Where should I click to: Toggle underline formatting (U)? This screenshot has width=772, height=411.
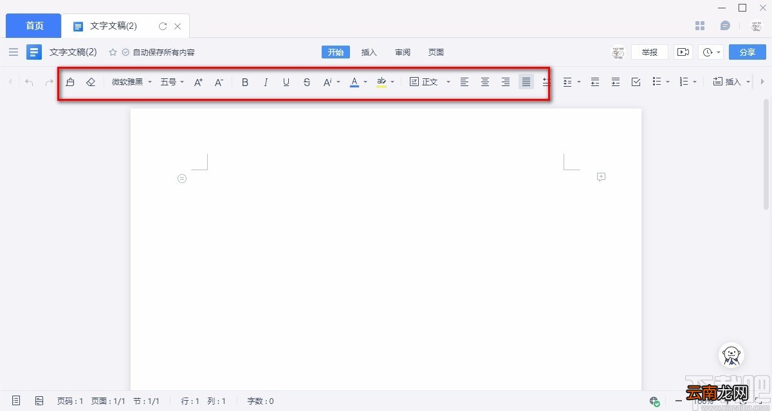point(286,82)
